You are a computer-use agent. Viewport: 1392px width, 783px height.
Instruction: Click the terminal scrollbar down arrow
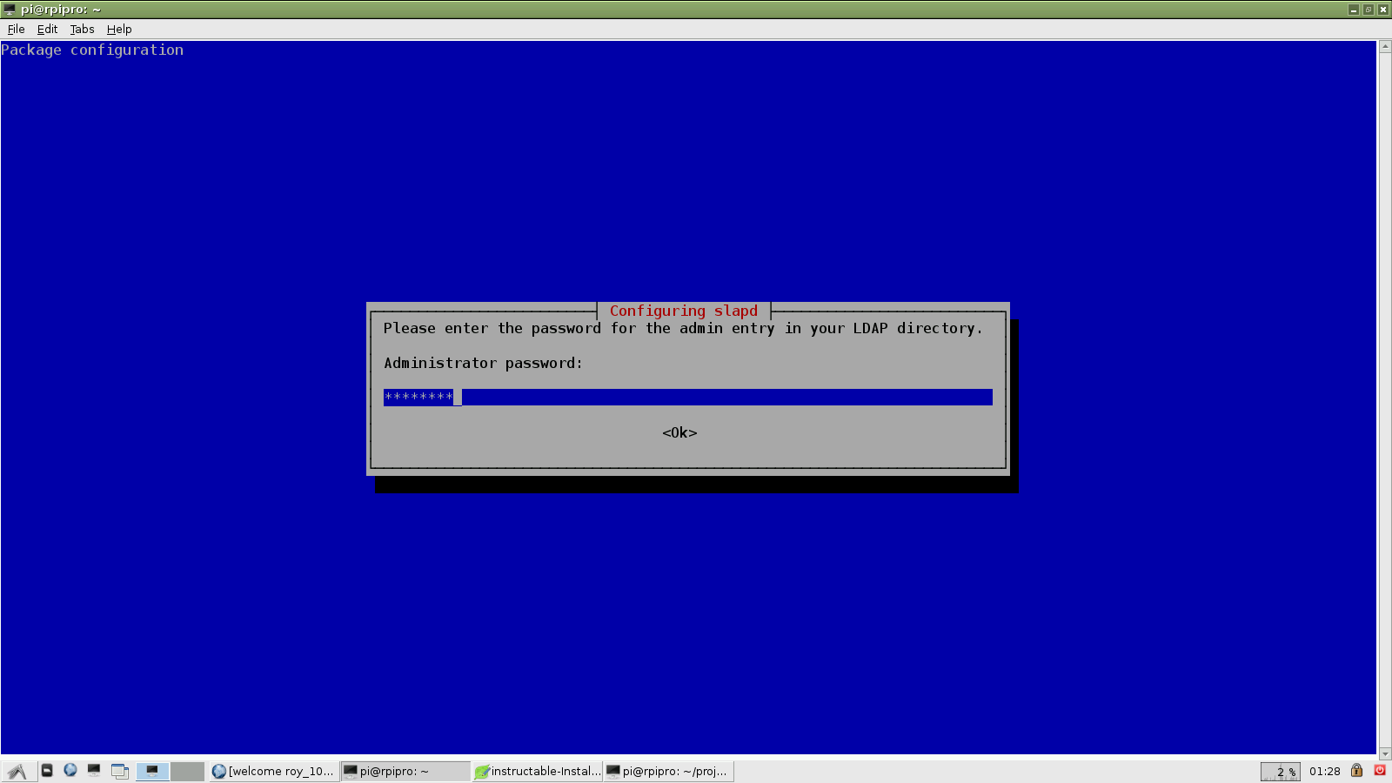[1384, 753]
